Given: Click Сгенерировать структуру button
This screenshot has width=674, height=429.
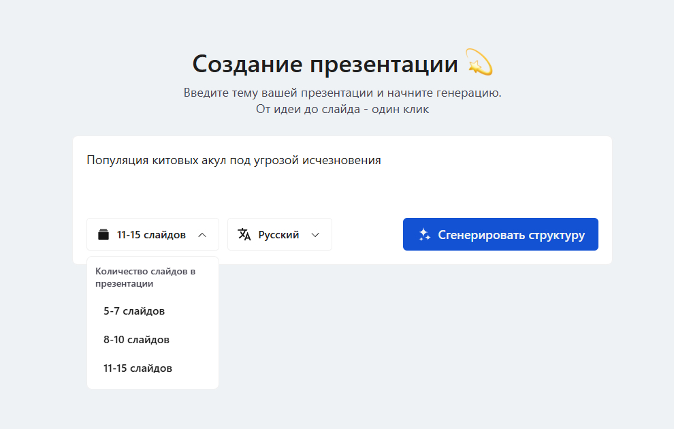Looking at the screenshot, I should click(500, 234).
